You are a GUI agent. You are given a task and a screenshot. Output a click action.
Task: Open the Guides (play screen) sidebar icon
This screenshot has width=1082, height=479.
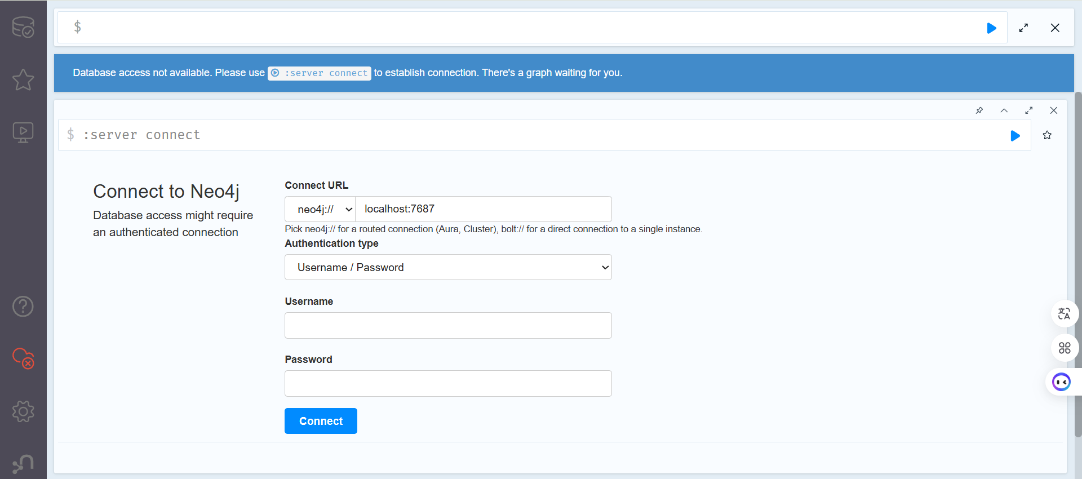[23, 133]
